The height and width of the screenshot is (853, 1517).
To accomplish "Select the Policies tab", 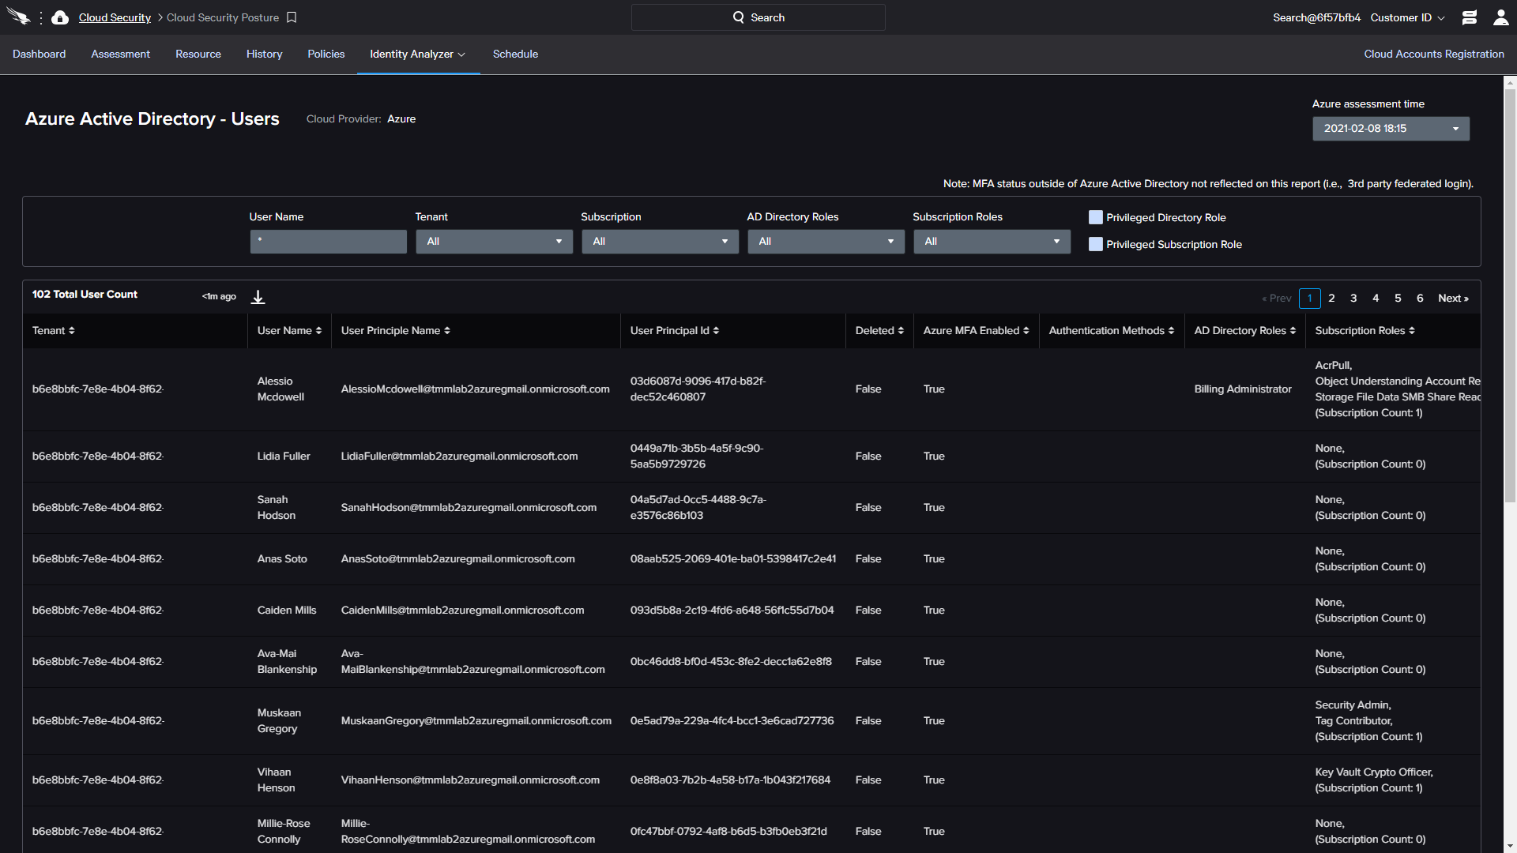I will [326, 54].
